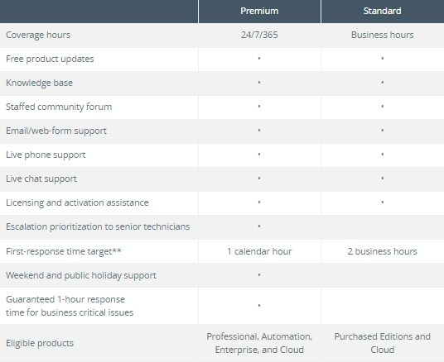The height and width of the screenshot is (362, 444).
Task: Click the Premium column header
Action: [x=259, y=11]
